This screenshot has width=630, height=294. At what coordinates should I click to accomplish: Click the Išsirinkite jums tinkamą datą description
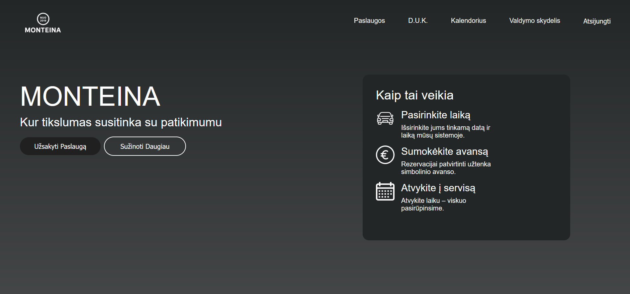tap(445, 131)
